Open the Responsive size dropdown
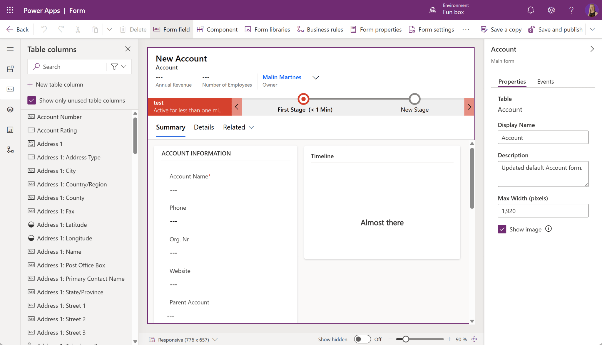The width and height of the screenshot is (602, 345). pos(183,339)
